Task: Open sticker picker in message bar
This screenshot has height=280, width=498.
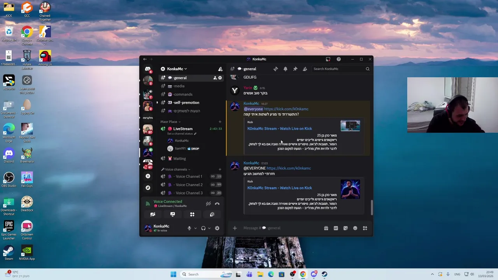Action: click(345, 228)
